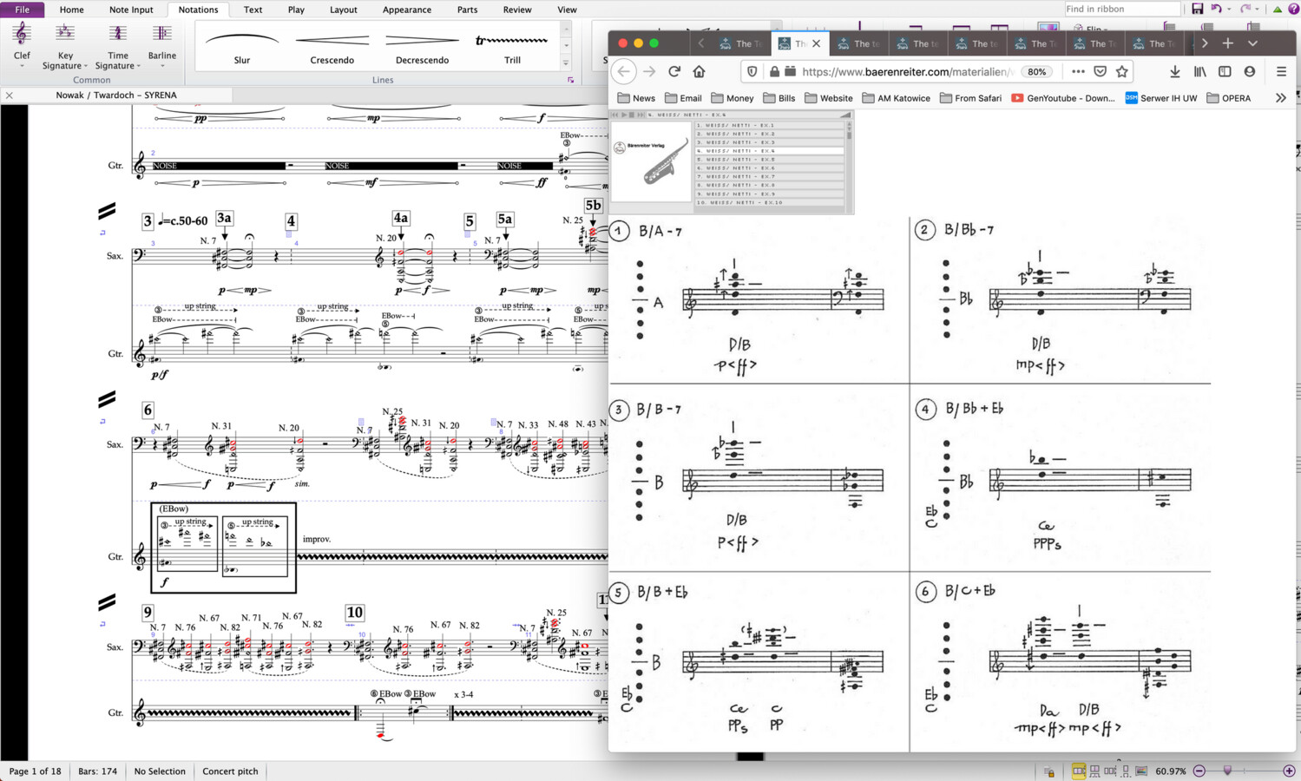Open Firefox downloads panel
1301x781 pixels.
click(1174, 71)
